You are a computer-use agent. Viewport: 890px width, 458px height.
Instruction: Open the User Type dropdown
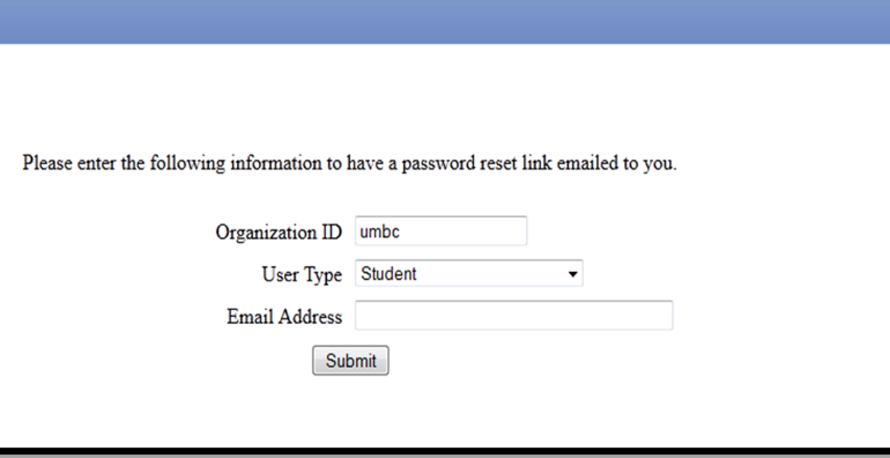468,274
